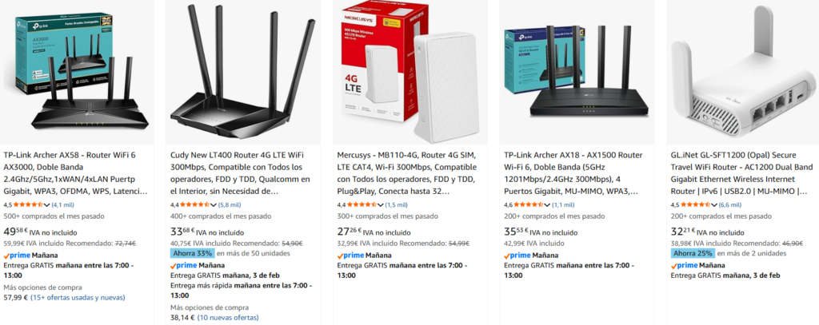Image resolution: width=819 pixels, height=325 pixels.
Task: Expand the rating chevron beside the 4,5 stars of Archer AX58
Action: (47, 205)
